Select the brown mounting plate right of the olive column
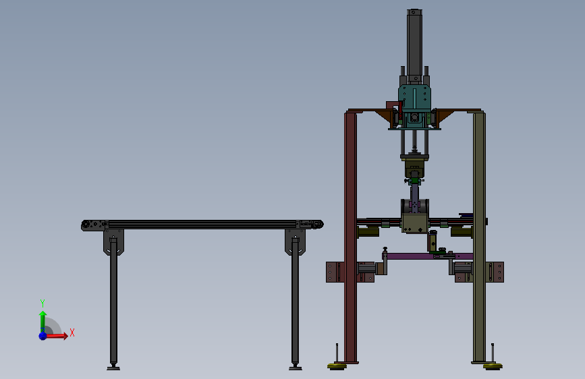The height and width of the screenshot is (379, 585). tap(495, 272)
